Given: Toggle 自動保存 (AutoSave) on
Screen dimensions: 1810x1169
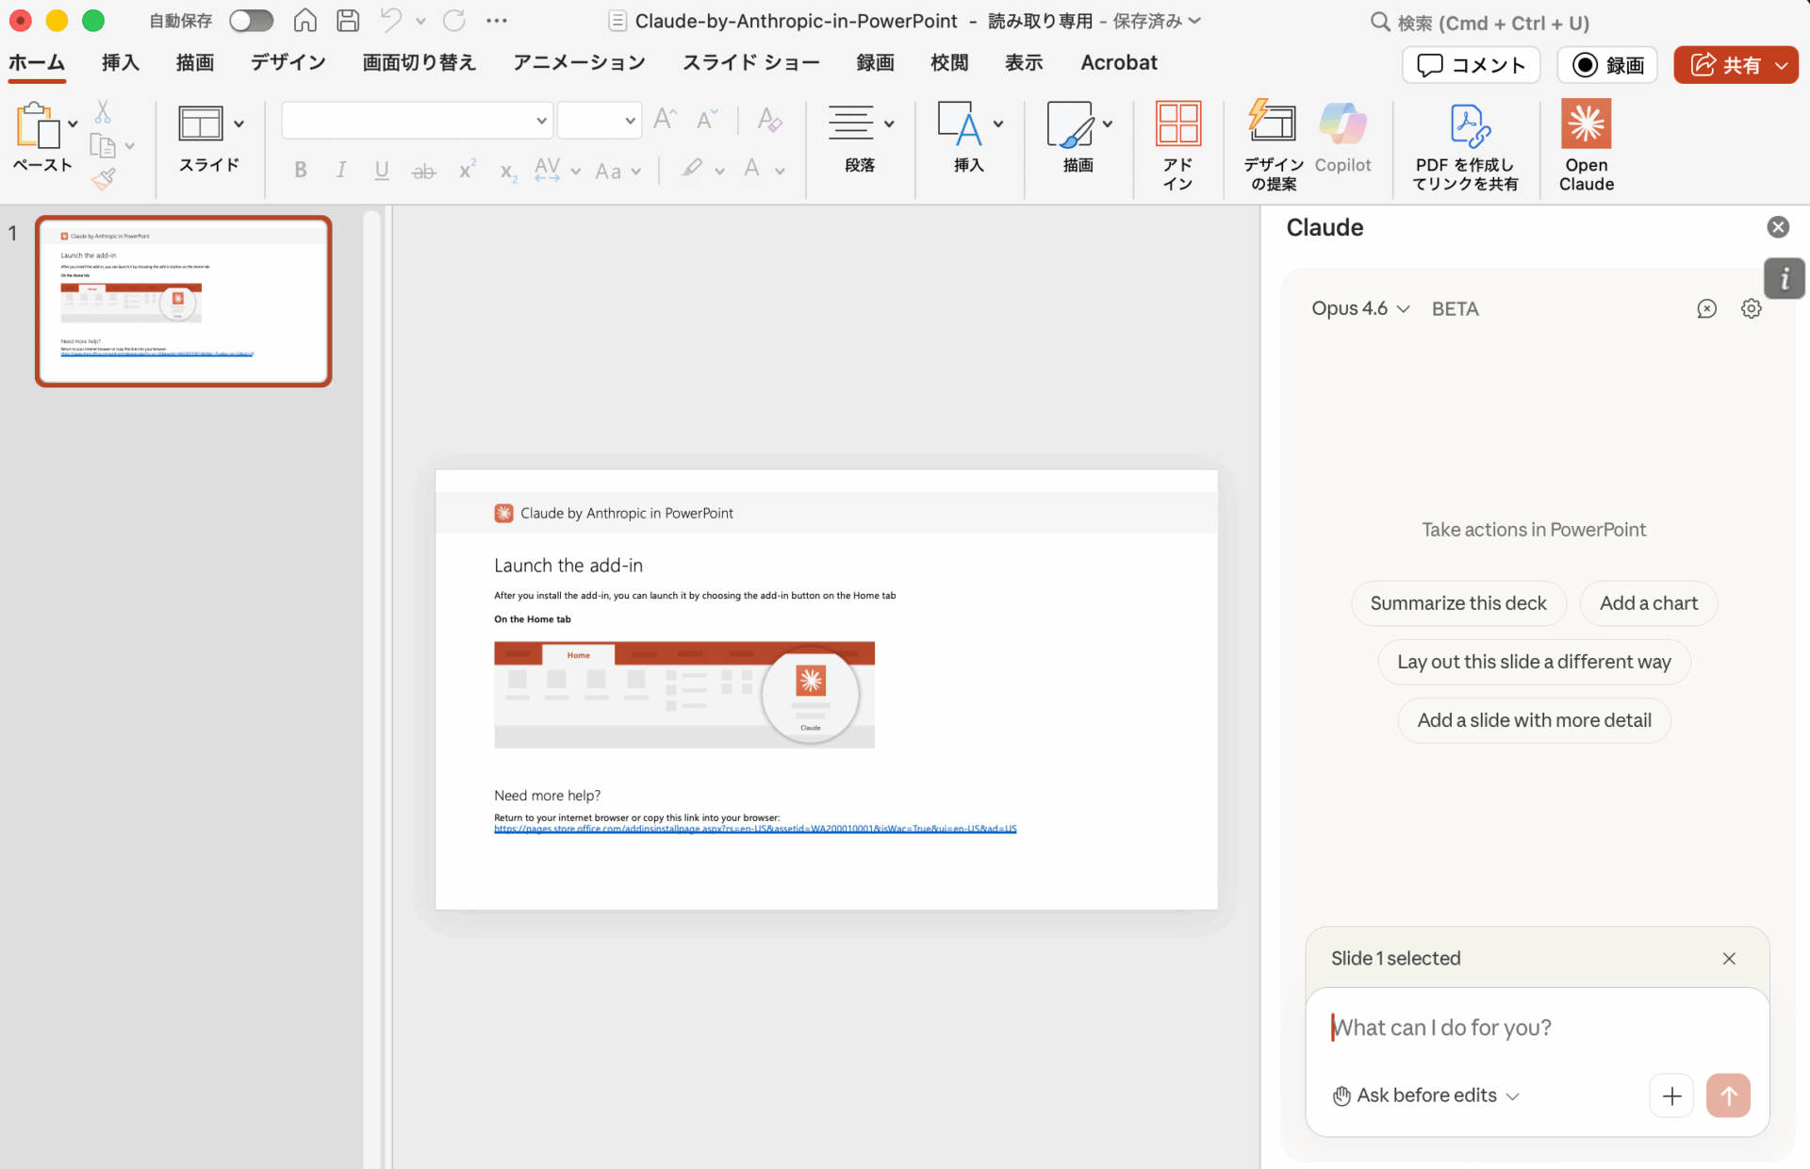Looking at the screenshot, I should tap(251, 20).
